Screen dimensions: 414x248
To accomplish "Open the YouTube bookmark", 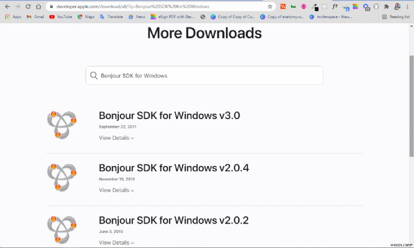I will pos(61,17).
